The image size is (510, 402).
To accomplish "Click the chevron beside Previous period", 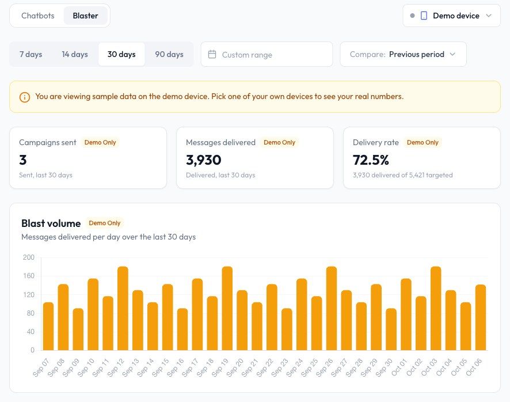I will pyautogui.click(x=452, y=54).
